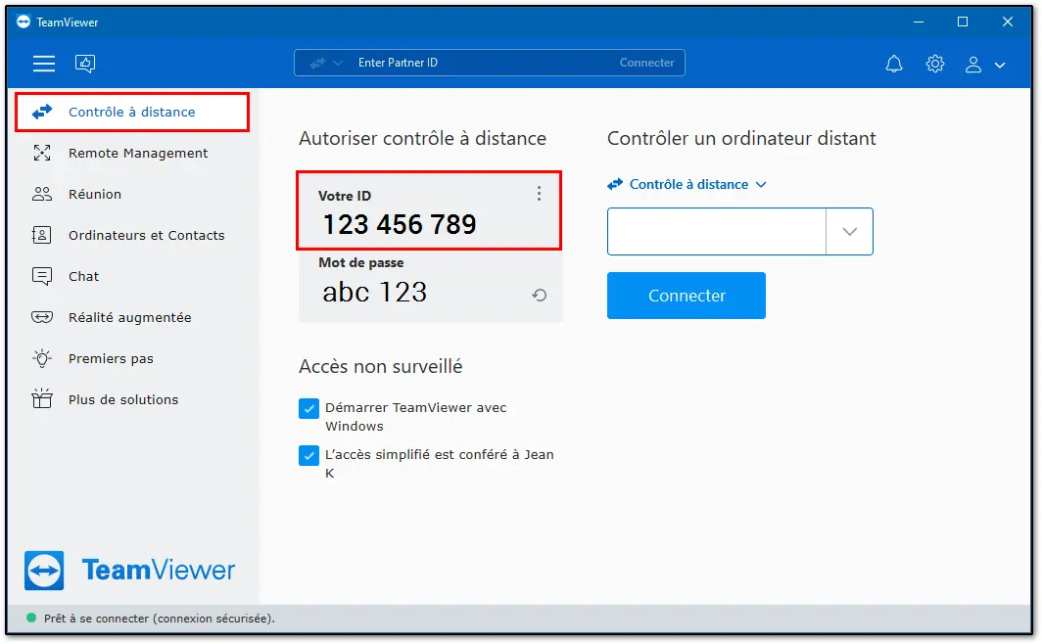Open the hamburger menu
Viewport: 1042px width, 644px height.
coord(44,63)
